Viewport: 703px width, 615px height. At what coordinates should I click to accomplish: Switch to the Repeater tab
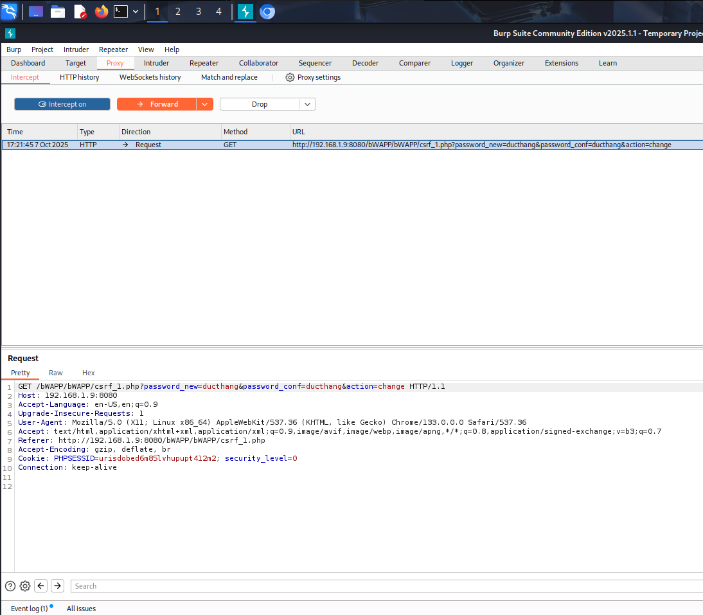pos(204,63)
